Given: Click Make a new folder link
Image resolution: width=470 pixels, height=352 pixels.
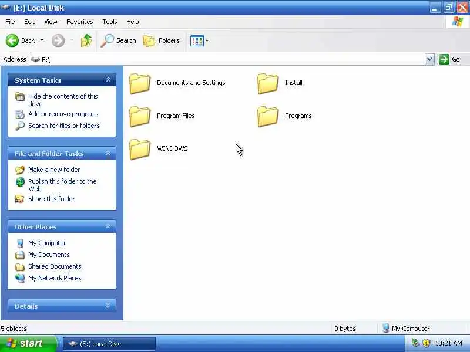Looking at the screenshot, I should (x=54, y=170).
